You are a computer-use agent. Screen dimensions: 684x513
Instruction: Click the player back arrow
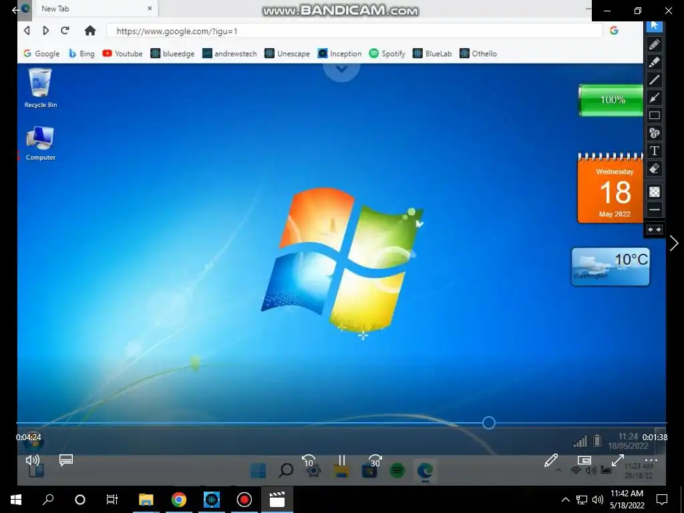coord(15,9)
